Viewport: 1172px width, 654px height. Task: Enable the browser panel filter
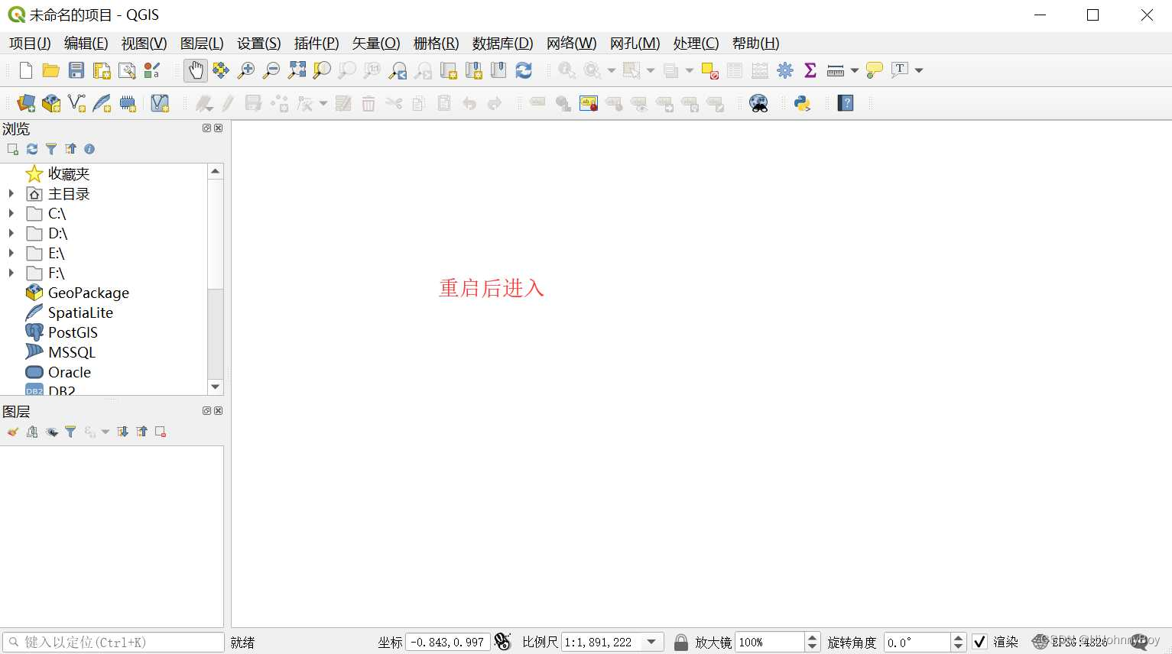click(51, 148)
